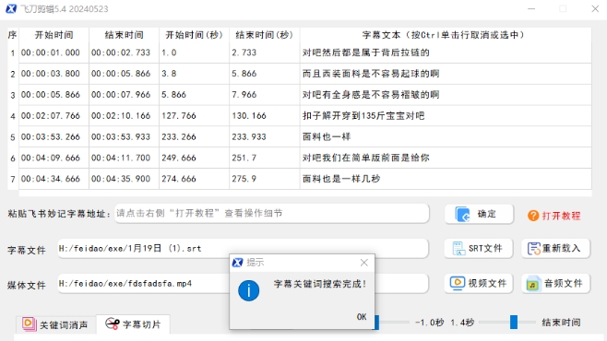Click the 飞刀剪辑 app logo in title bar
This screenshot has width=607, height=341.
(11, 8)
